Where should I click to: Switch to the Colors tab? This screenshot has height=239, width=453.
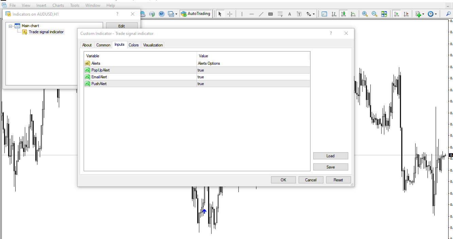click(134, 45)
